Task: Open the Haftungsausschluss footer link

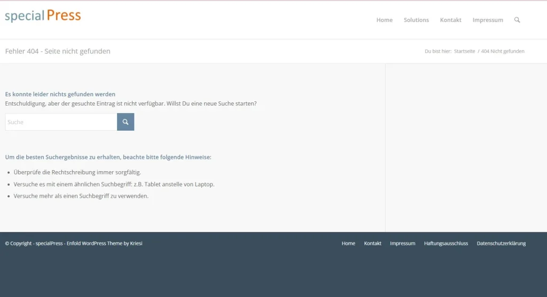Action: coord(446,244)
